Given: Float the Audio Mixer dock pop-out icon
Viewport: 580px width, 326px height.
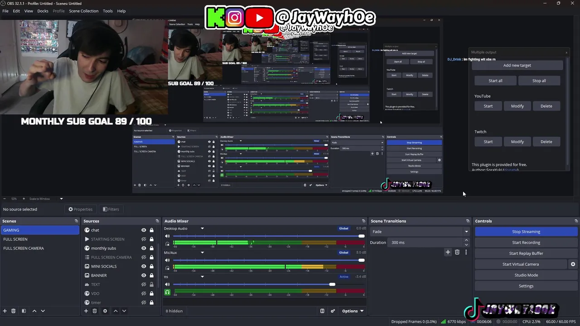Looking at the screenshot, I should [x=363, y=221].
